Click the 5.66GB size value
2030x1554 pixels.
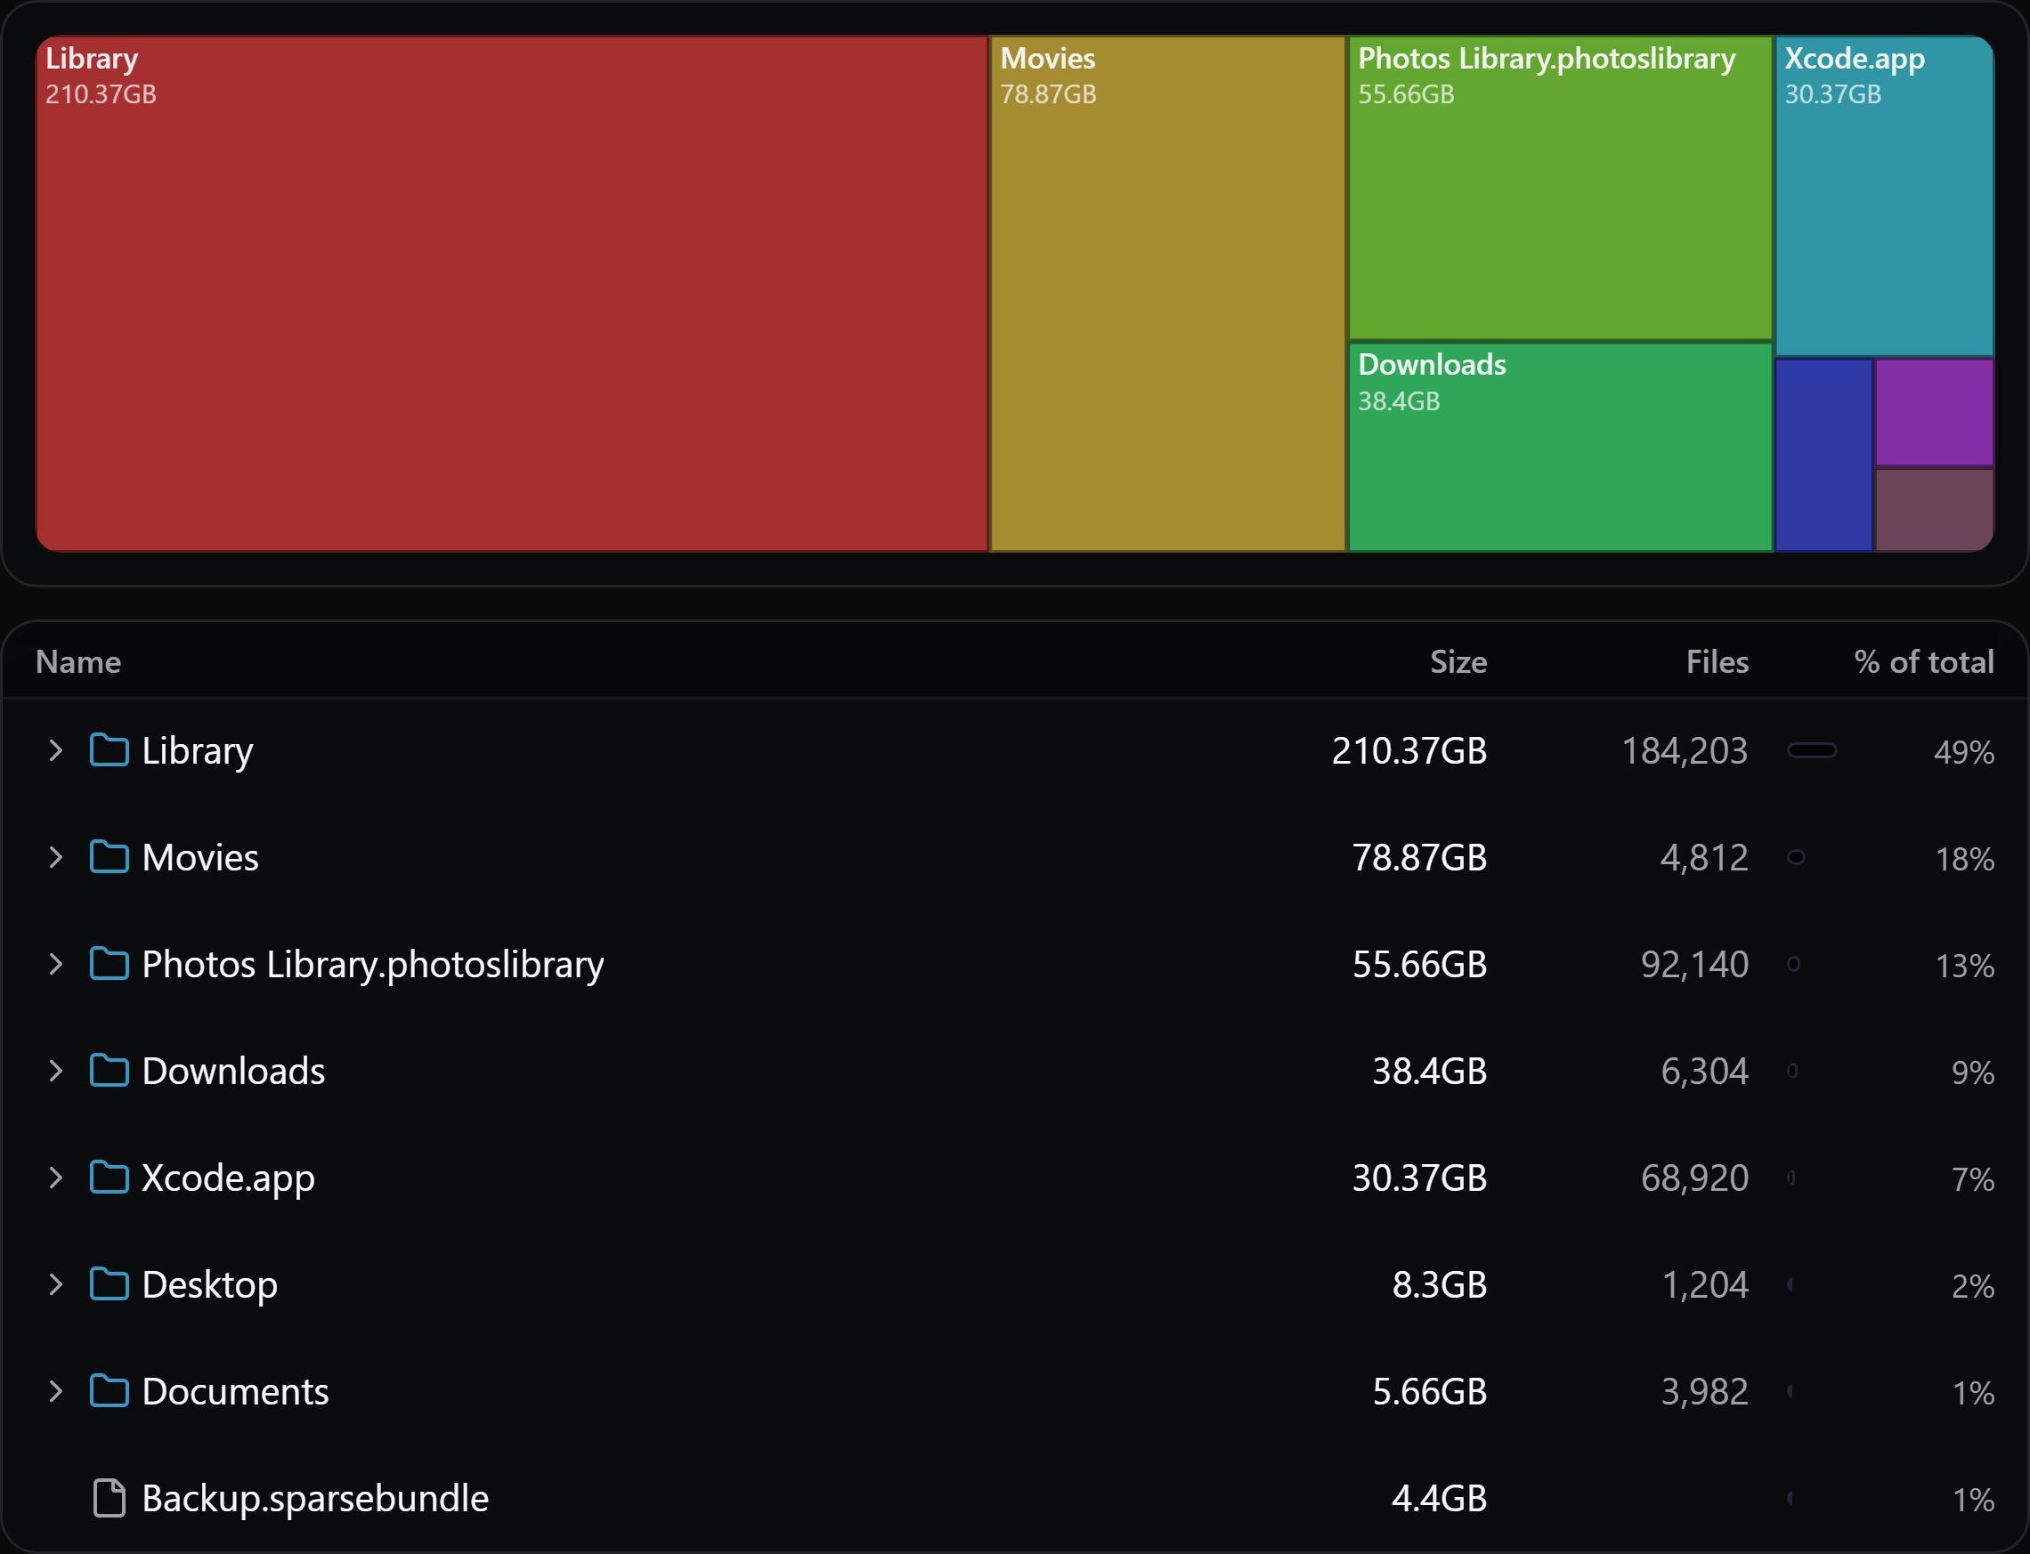tap(1430, 1391)
